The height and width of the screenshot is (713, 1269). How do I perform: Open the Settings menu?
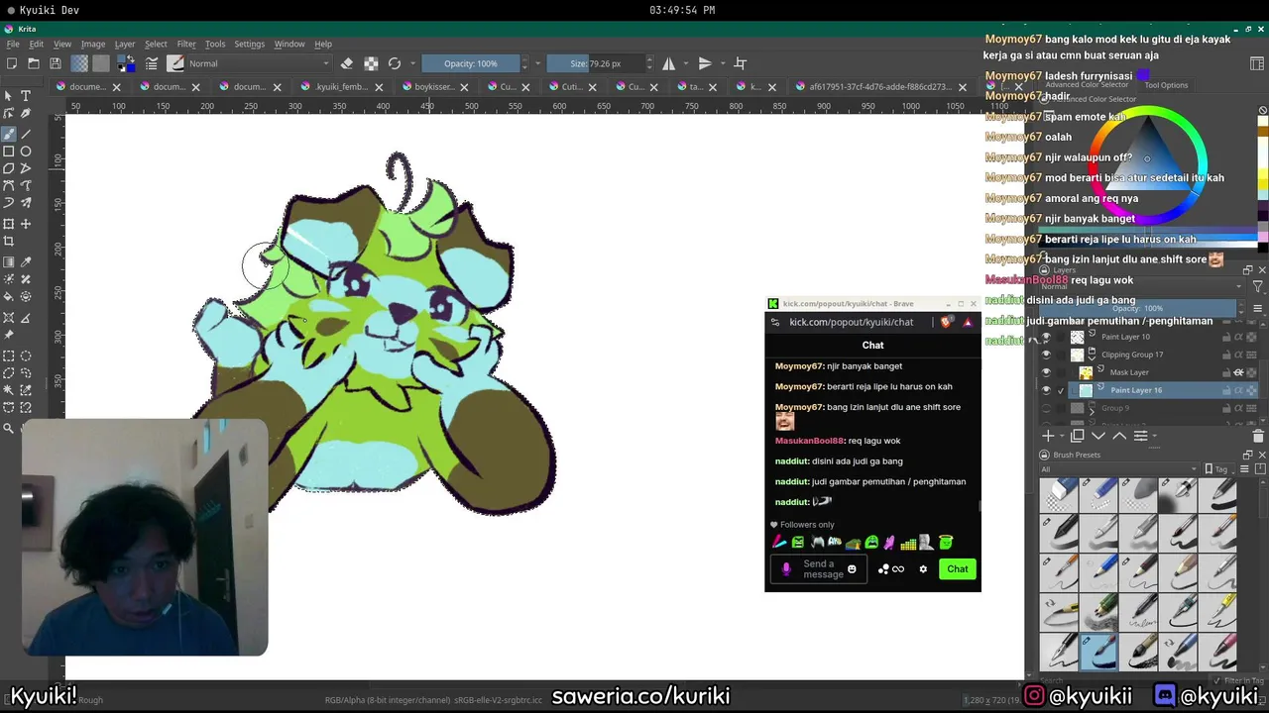point(249,44)
